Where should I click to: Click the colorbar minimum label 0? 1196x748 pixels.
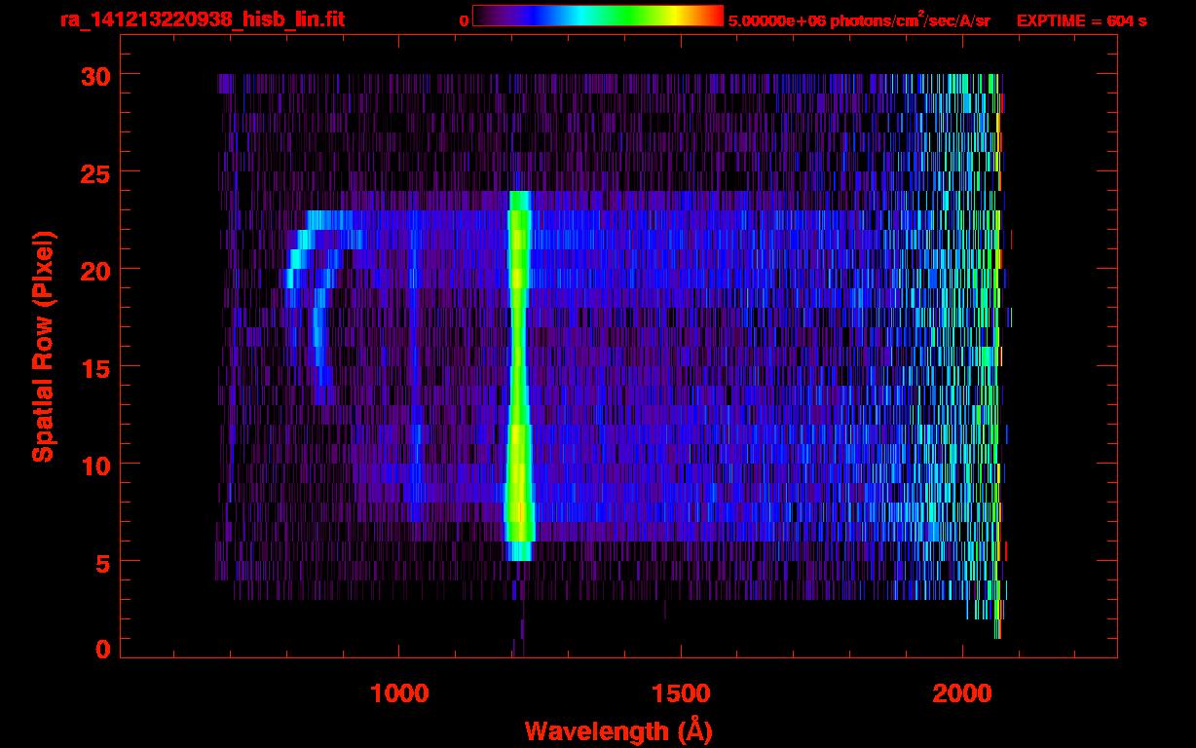464,20
